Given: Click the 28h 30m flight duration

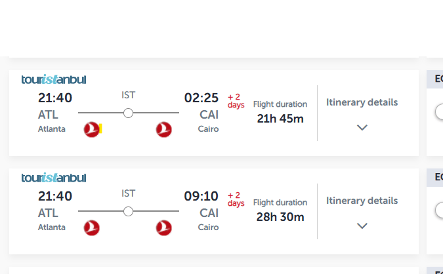Looking at the screenshot, I should 280,217.
